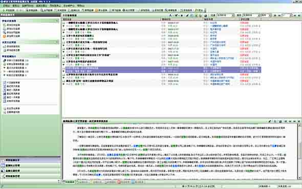Click the first statistics item with a dark round icon
302x189 pixels.
click(16, 60)
